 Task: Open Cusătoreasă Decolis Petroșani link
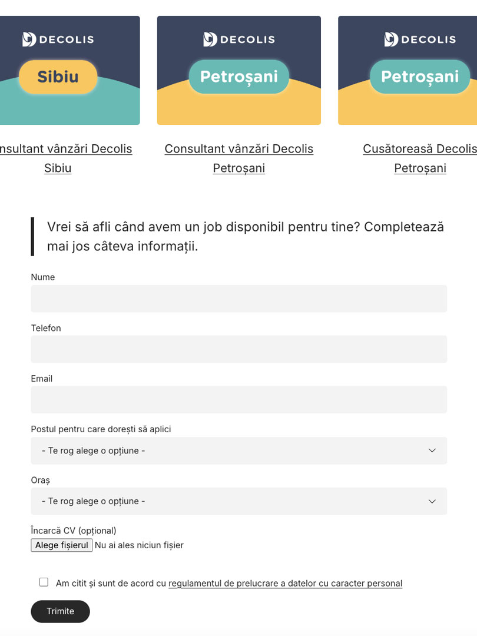[420, 158]
